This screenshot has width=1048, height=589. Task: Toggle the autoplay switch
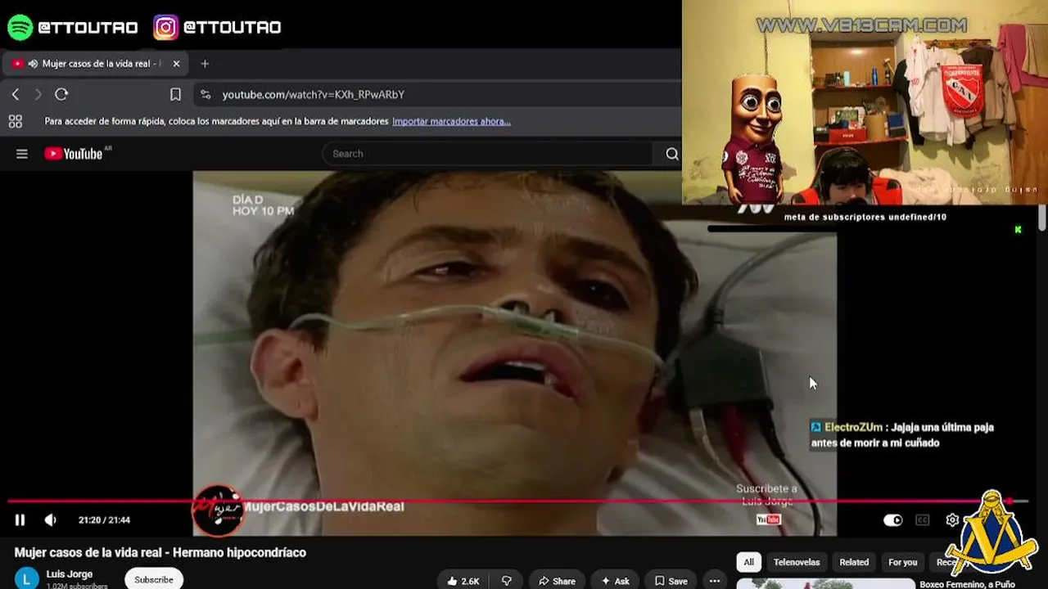pyautogui.click(x=892, y=520)
